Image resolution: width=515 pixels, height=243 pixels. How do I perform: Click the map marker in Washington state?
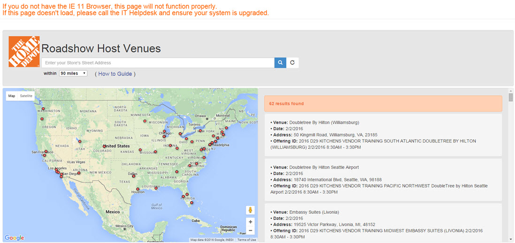click(x=43, y=109)
